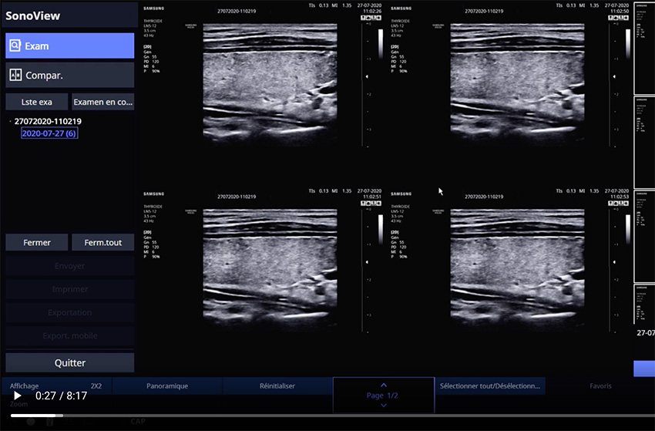Go to next page with down chevron
This screenshot has height=431, width=655.
(384, 405)
